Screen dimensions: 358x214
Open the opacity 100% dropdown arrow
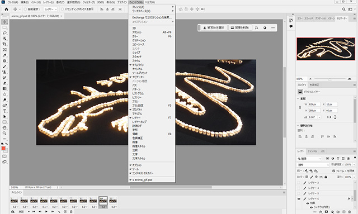point(354,164)
